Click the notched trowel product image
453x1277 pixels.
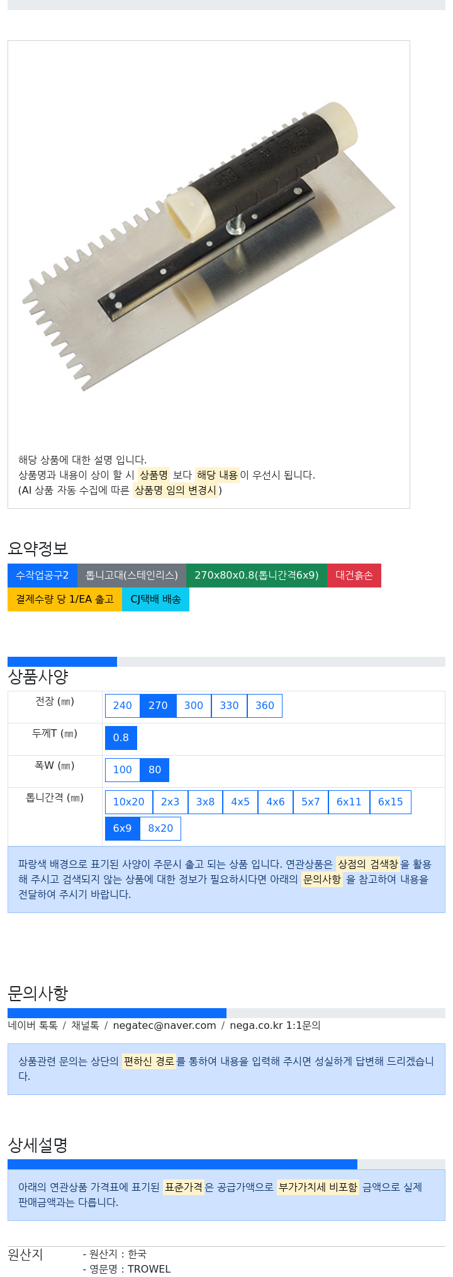[209, 246]
